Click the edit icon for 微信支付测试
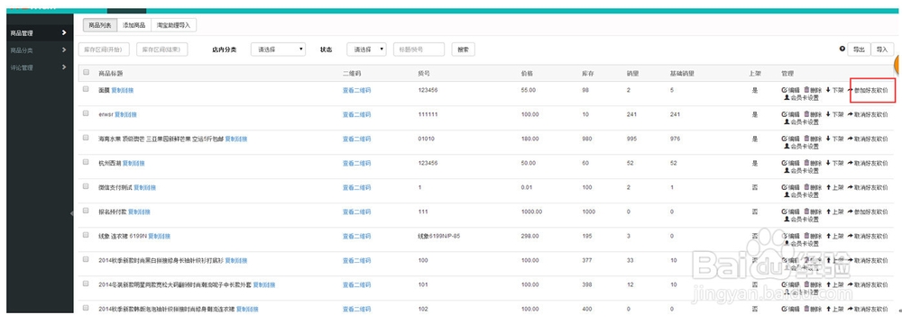Viewport: 902px width, 324px height. point(785,187)
